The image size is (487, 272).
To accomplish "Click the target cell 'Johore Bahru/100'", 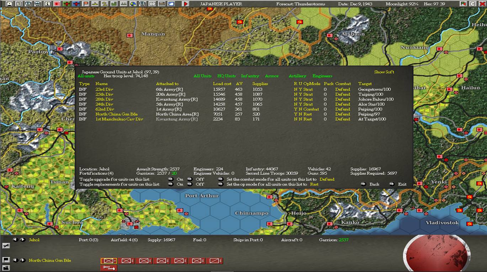I will pos(376,99).
